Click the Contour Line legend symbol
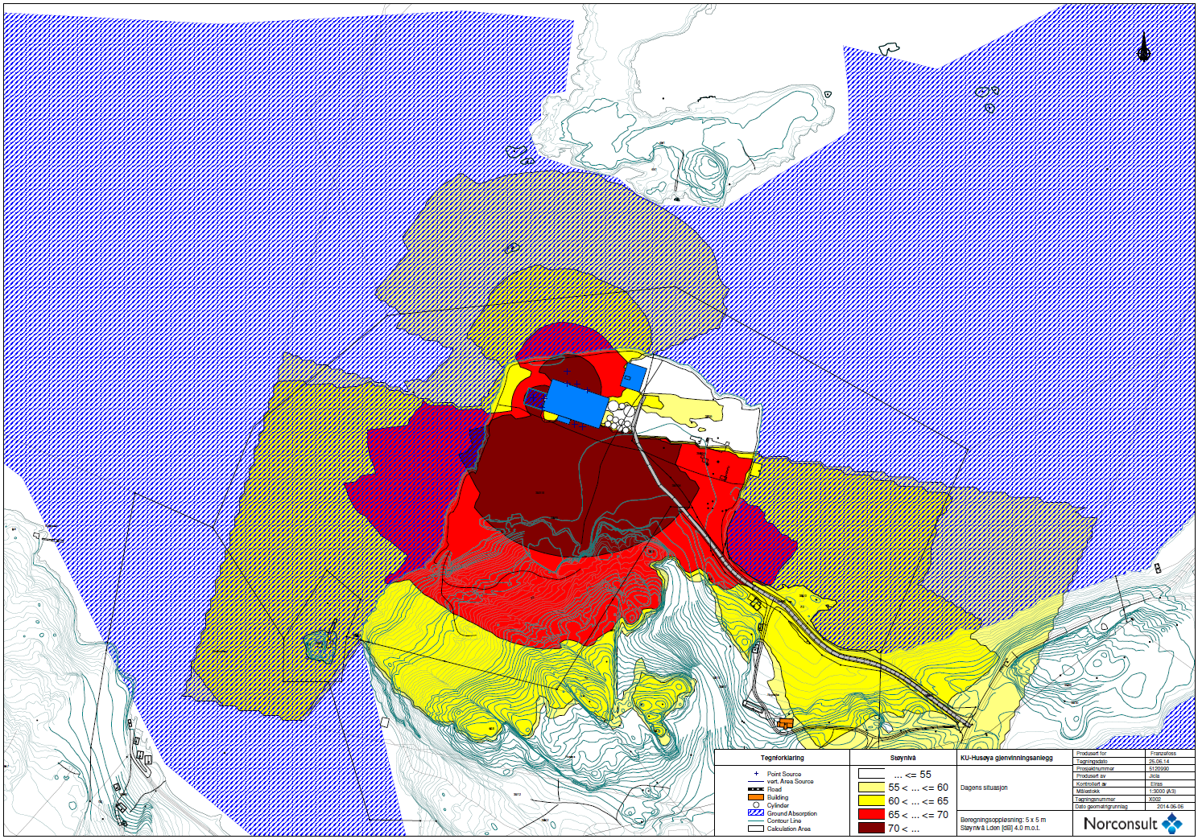Screen dimensions: 1198x839 (756, 820)
